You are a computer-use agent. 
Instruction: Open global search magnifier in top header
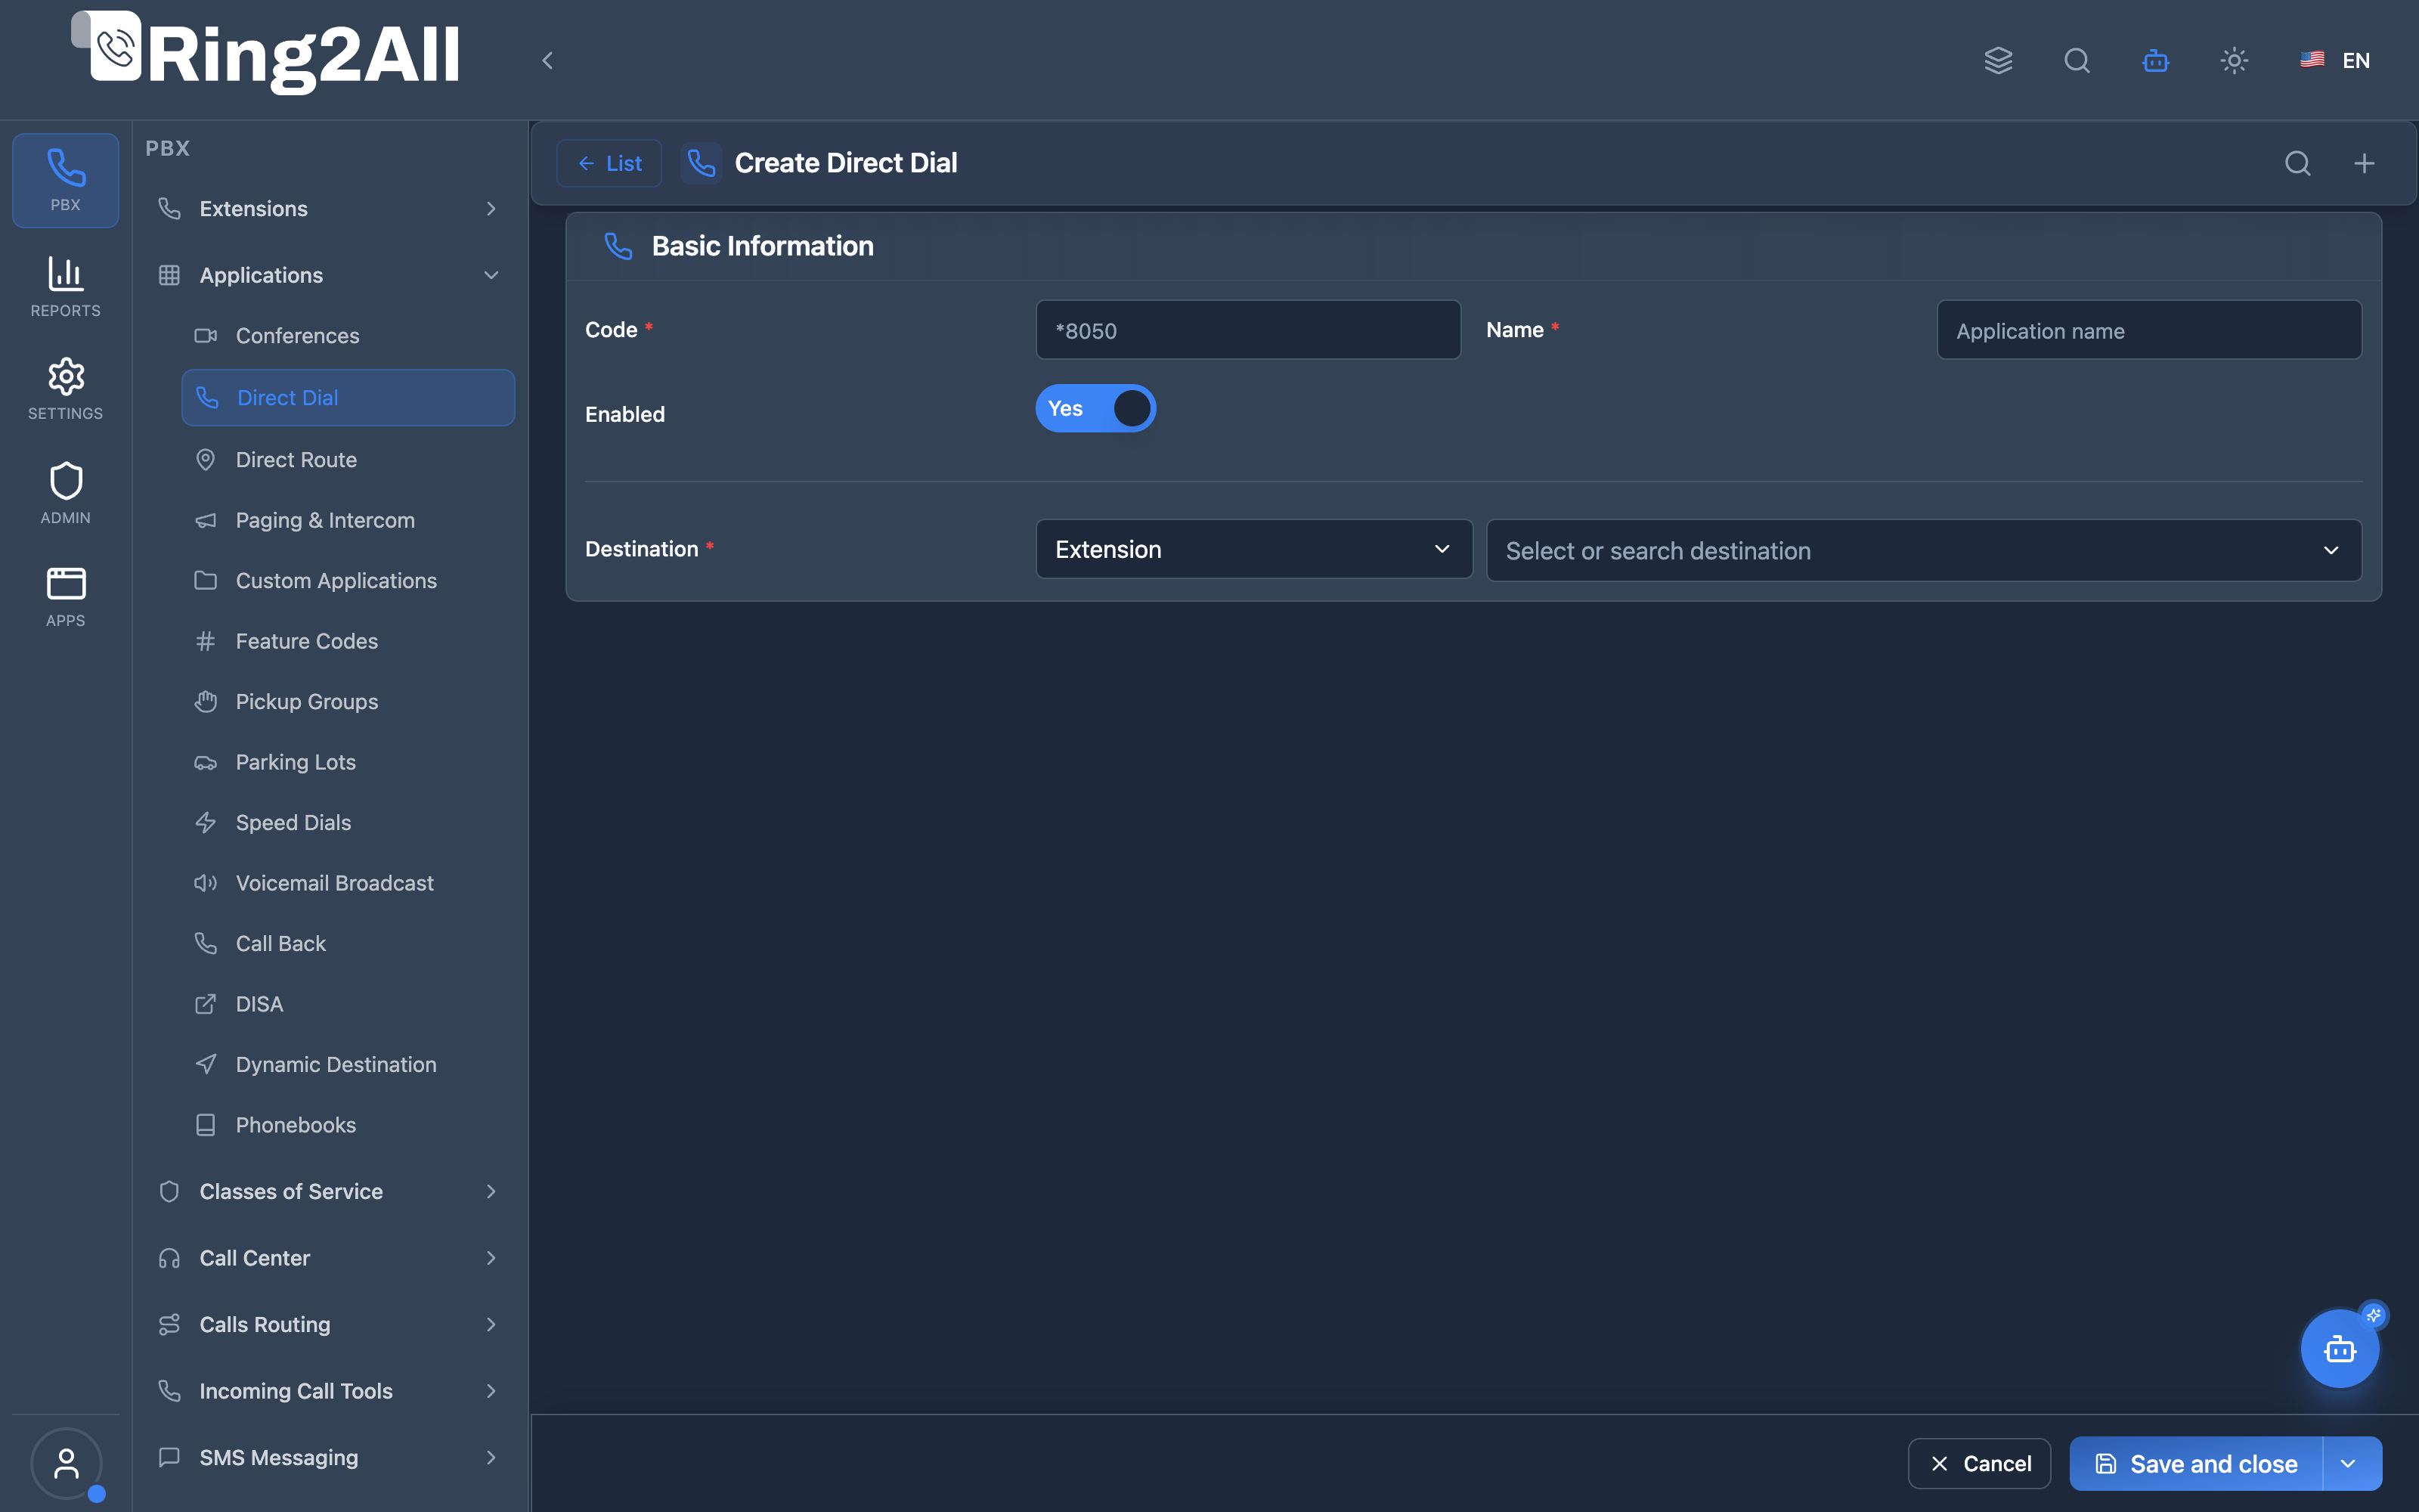click(x=2077, y=60)
